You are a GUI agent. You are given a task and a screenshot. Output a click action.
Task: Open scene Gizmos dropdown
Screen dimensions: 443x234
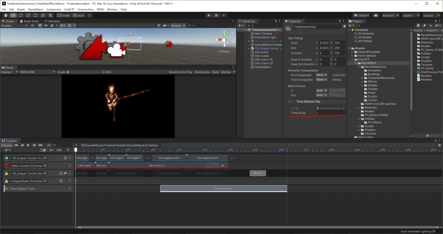(x=178, y=26)
